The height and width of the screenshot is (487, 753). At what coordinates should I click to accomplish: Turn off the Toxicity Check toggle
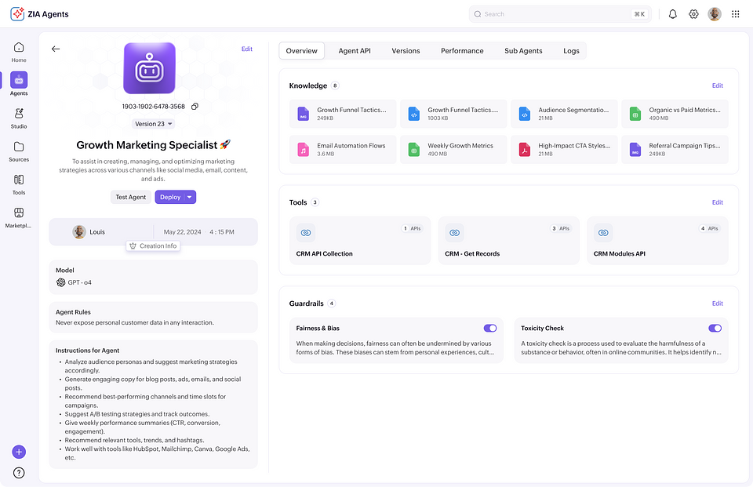[x=715, y=328]
